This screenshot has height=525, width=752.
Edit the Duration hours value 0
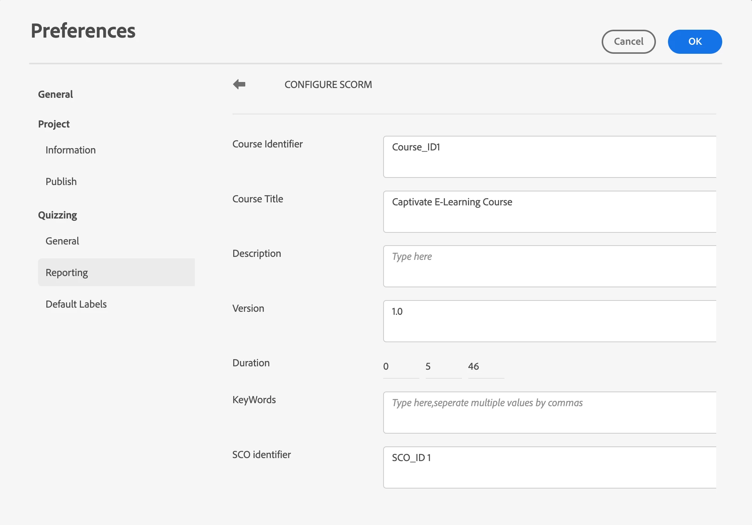pos(400,367)
